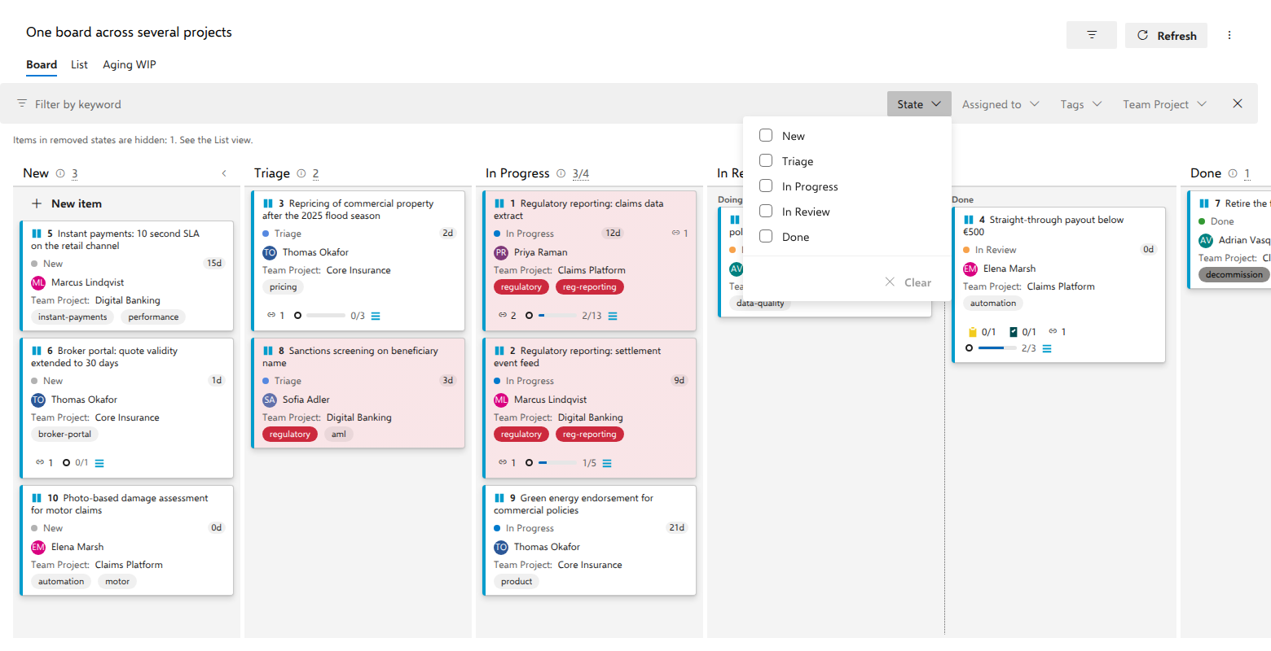
Task: Click Elena Marsh avatar on card 4
Action: click(x=970, y=269)
